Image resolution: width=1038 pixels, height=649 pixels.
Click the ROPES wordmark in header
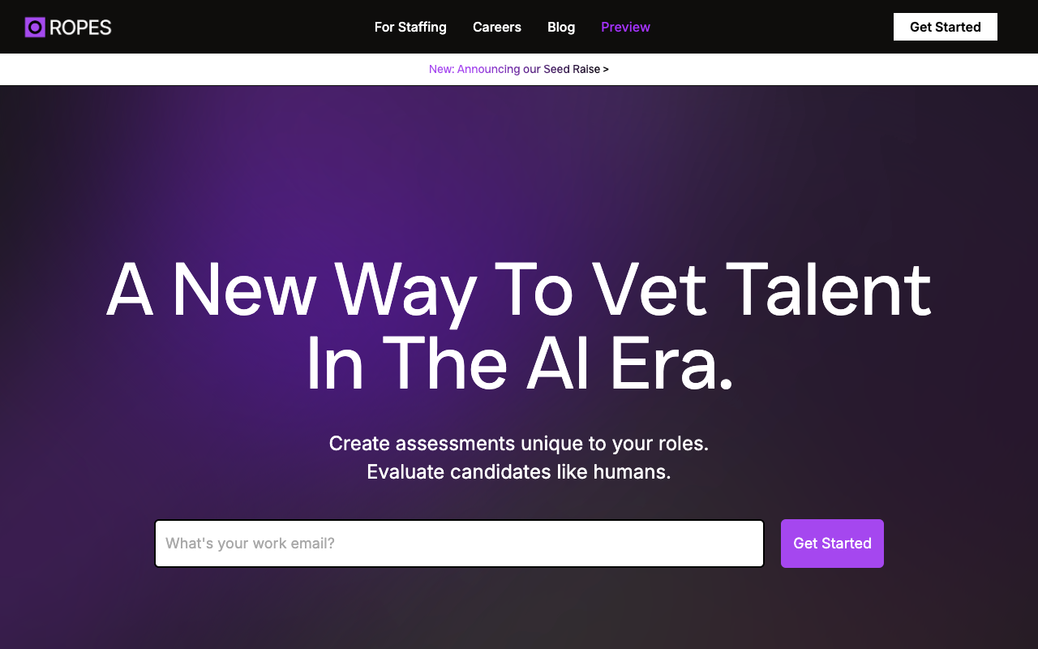[80, 28]
